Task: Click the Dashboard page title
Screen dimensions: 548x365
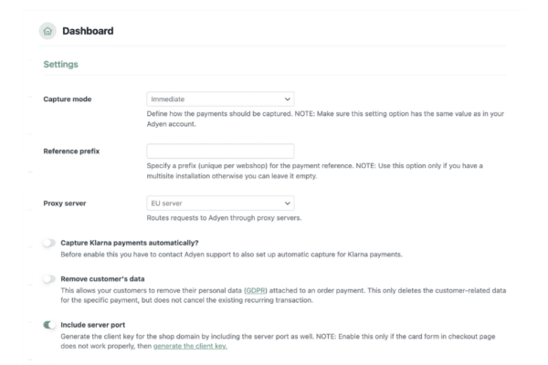Action: [89, 32]
